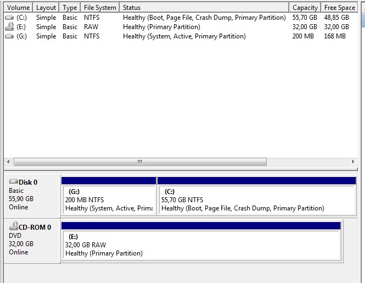The image size is (365, 283).
Task: Select the (G:) volume row name
Action: (21, 36)
